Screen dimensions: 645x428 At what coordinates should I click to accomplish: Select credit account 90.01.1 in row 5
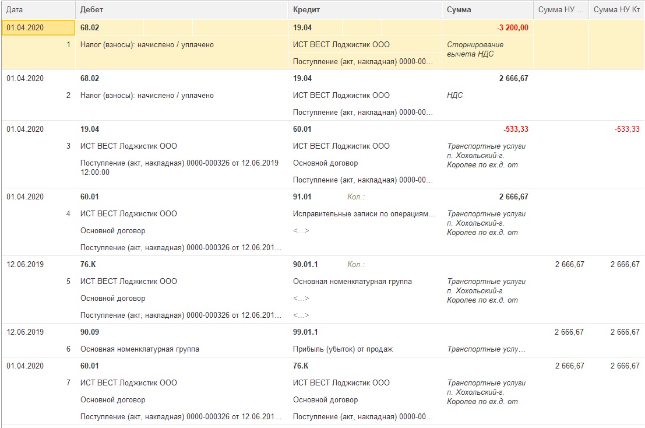305,264
